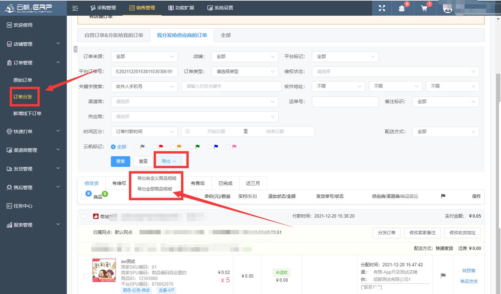The image size is (501, 294).
Task: Click the 转预售 link
Action: pos(469,271)
